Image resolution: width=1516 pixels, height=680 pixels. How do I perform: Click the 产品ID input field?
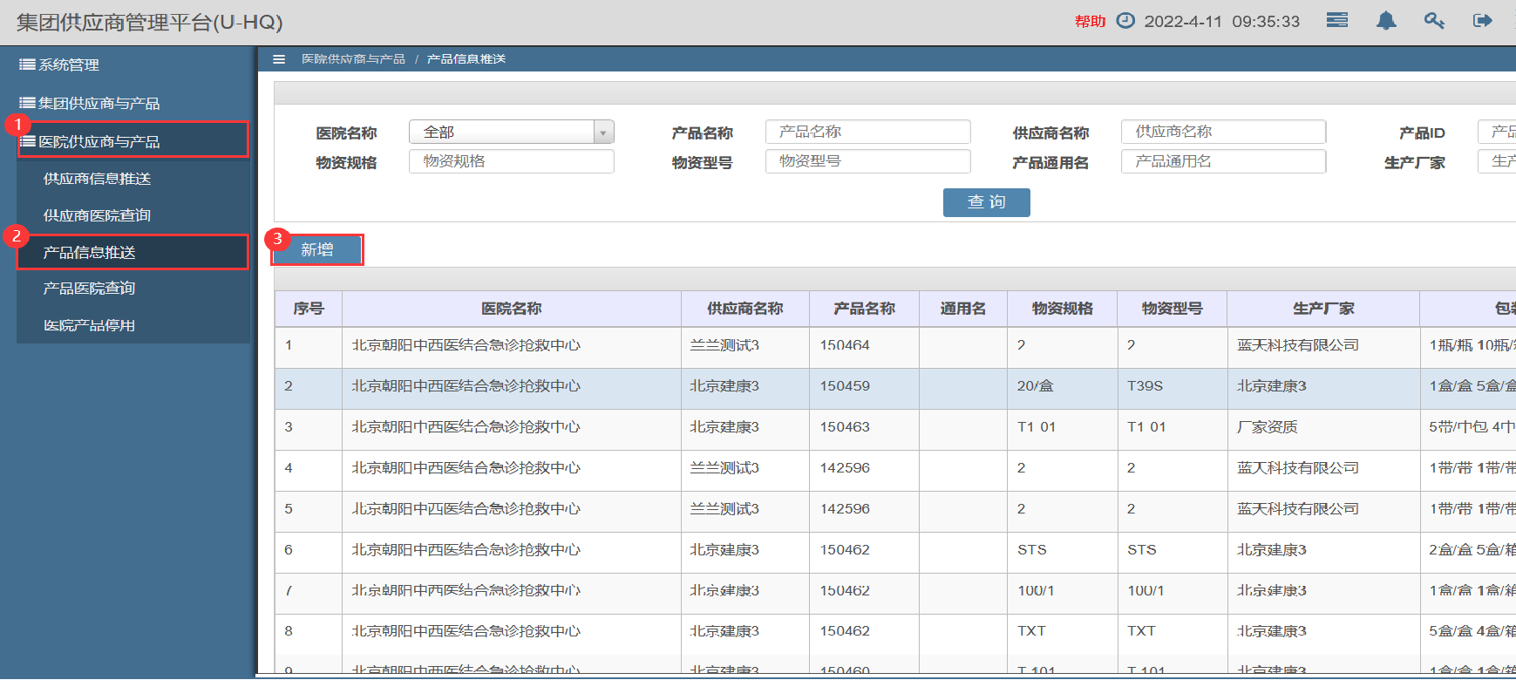point(1497,132)
